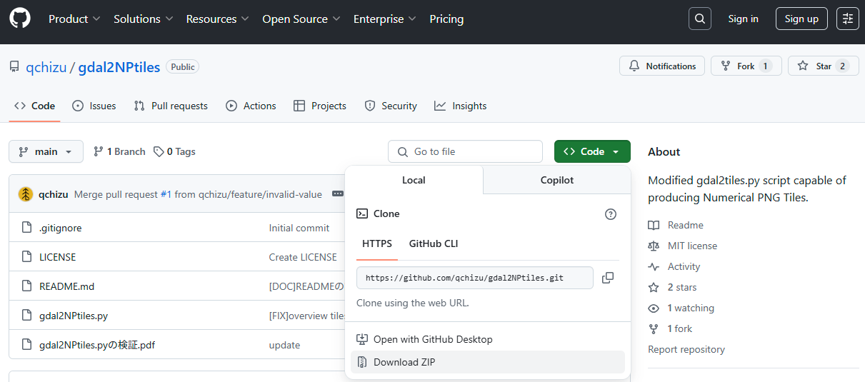
Task: Click the terminal Clone icon
Action: 362,213
